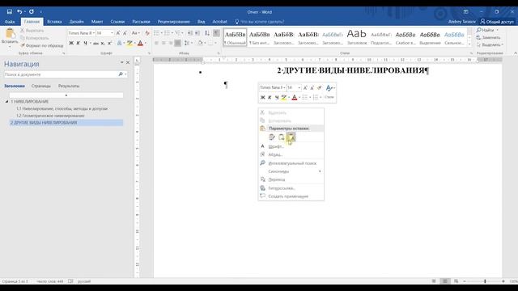Viewport: 518px width, 291px height.
Task: Apply strikethrough from the ribbon font group
Action: (96, 43)
